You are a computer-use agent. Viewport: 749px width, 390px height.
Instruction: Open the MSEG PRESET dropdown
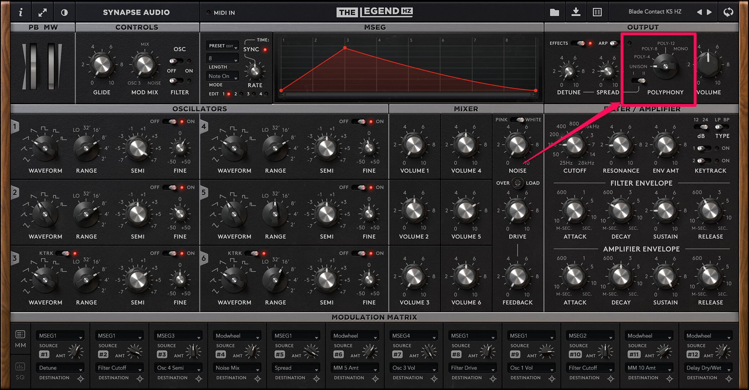[223, 46]
